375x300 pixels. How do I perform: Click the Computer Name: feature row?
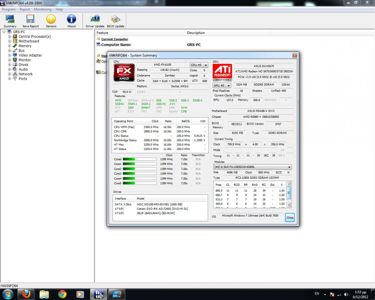pyautogui.click(x=116, y=45)
